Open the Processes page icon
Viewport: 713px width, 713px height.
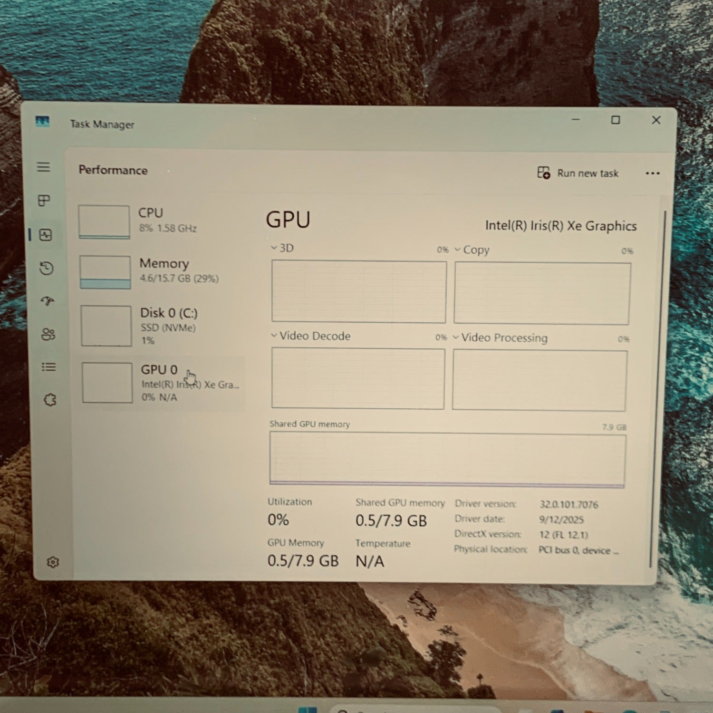[44, 201]
